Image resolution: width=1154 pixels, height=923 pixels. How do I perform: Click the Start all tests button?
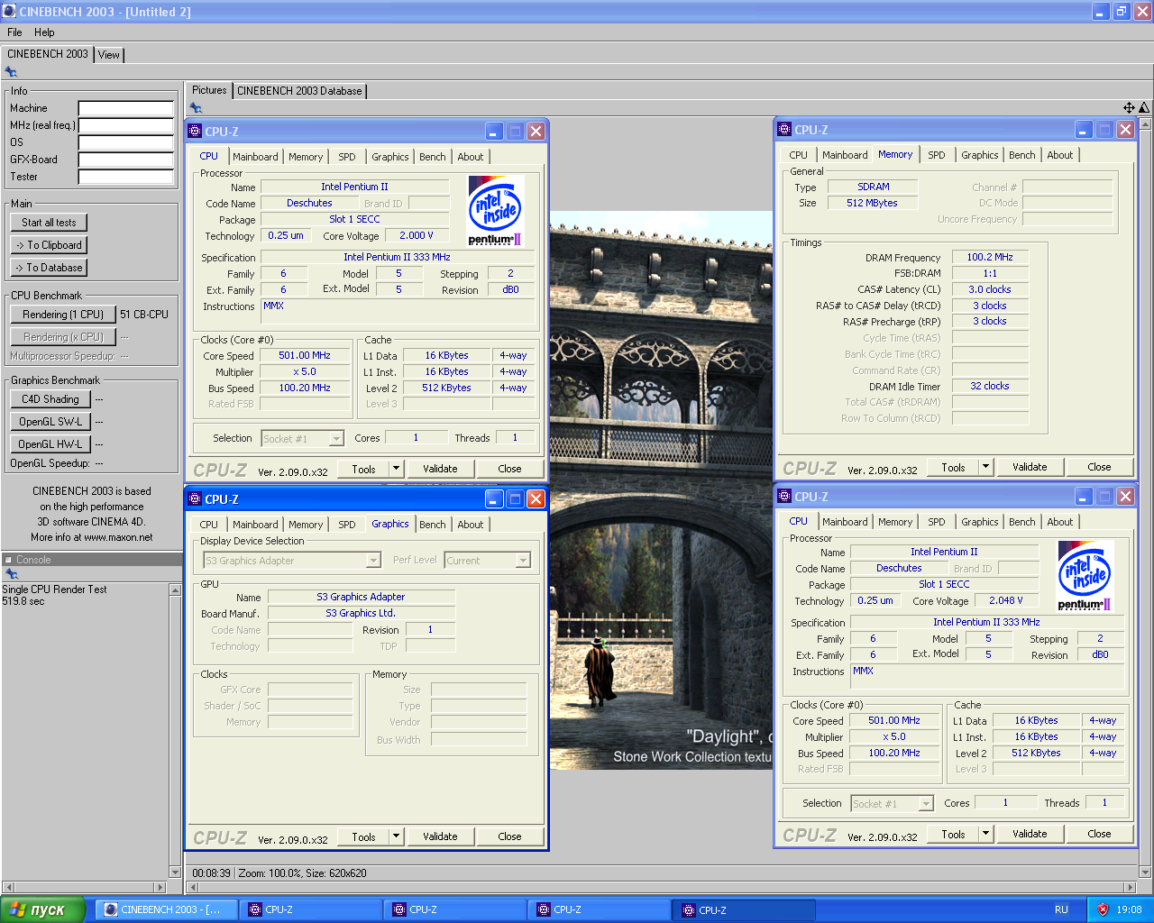(50, 223)
